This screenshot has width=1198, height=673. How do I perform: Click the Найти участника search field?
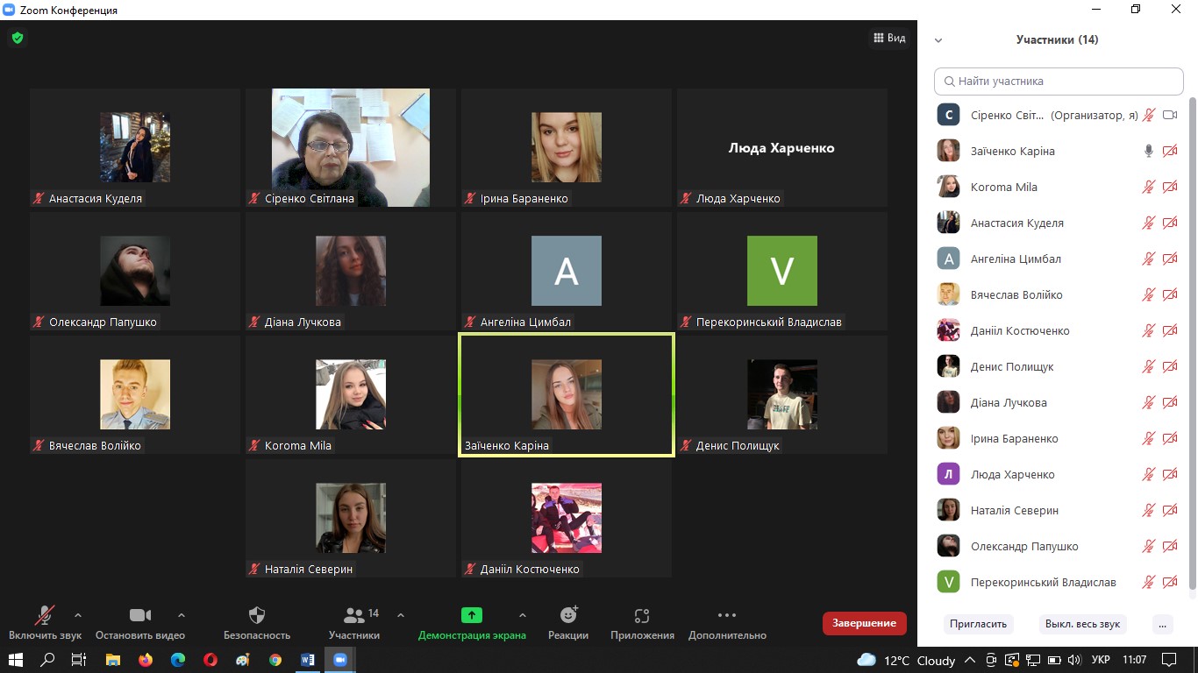click(1059, 81)
